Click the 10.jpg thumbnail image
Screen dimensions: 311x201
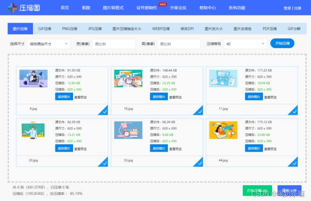pyautogui.click(x=128, y=79)
